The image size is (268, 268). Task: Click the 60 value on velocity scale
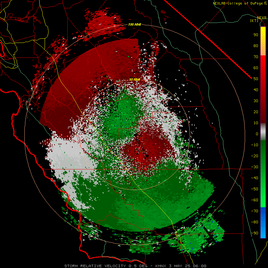click(256, 68)
